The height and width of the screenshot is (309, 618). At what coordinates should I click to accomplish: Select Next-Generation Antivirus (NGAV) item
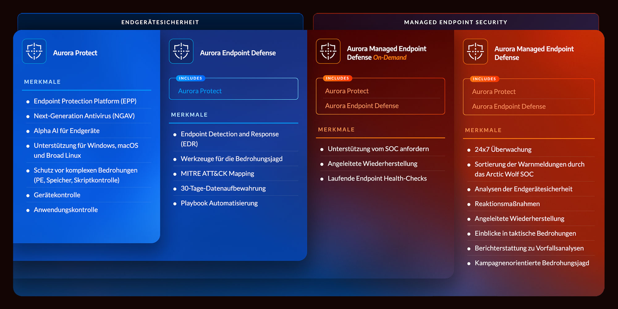[x=84, y=116]
